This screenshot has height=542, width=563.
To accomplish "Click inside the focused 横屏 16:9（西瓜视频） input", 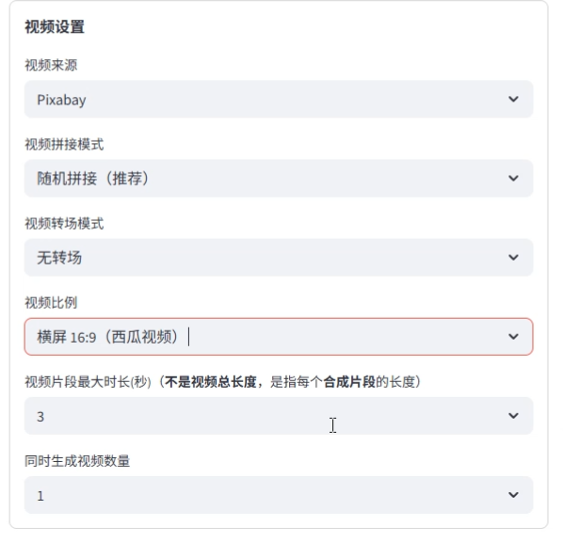I will 279,337.
